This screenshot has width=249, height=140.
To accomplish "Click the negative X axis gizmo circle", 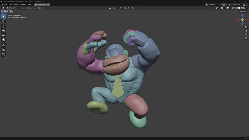I will 238,19.
